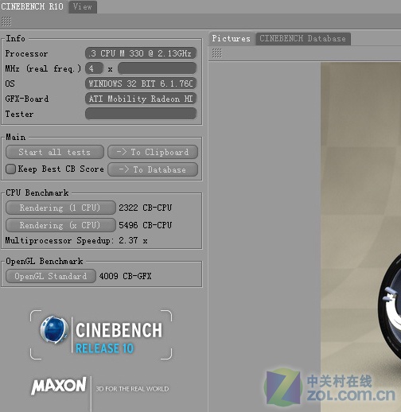Click the MHz core count field showing 4

[94, 68]
